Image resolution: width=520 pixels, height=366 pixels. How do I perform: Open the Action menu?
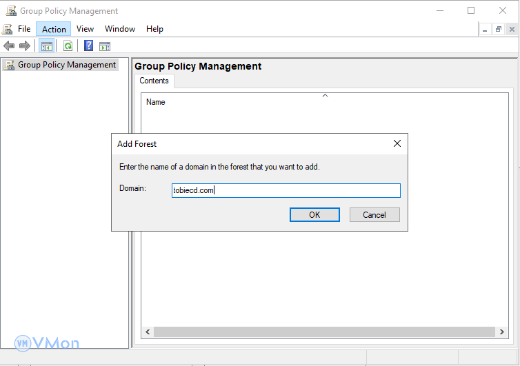54,29
